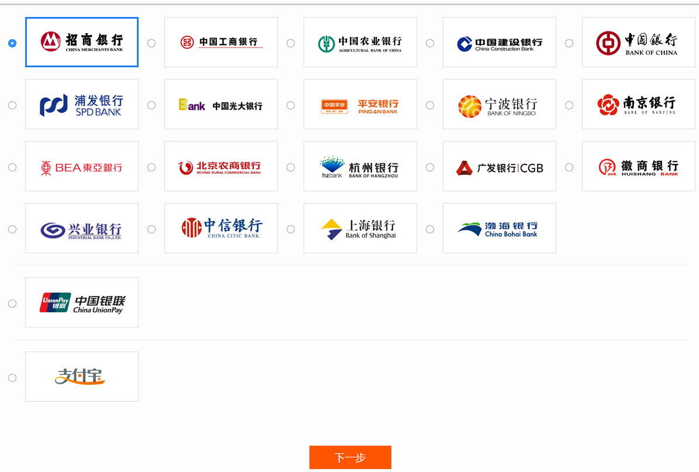The height and width of the screenshot is (472, 699).
Task: Select the radio button beside China Construction Bank
Action: (430, 43)
